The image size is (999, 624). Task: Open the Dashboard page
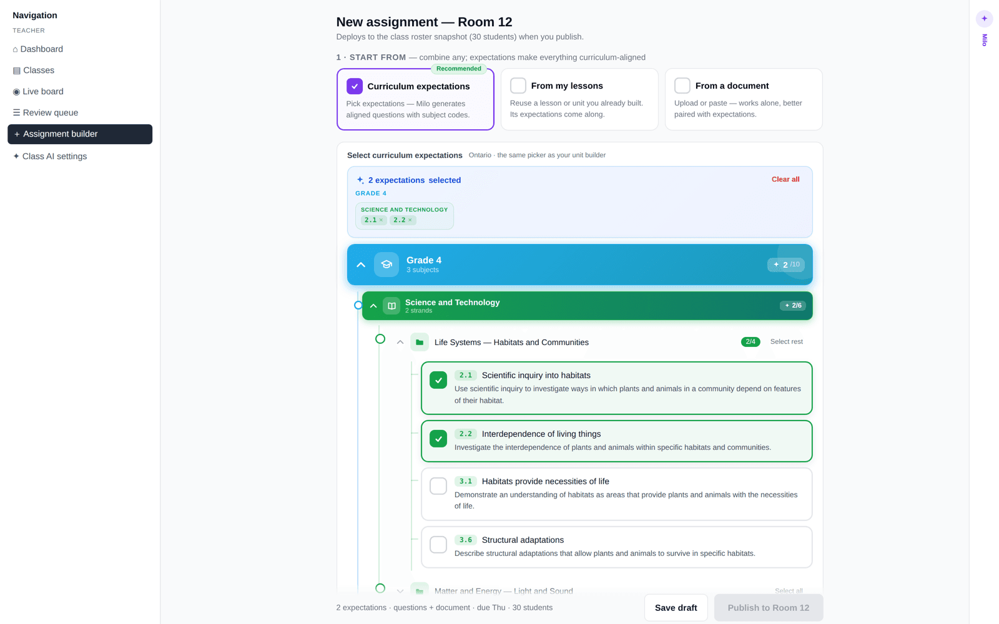click(80, 49)
